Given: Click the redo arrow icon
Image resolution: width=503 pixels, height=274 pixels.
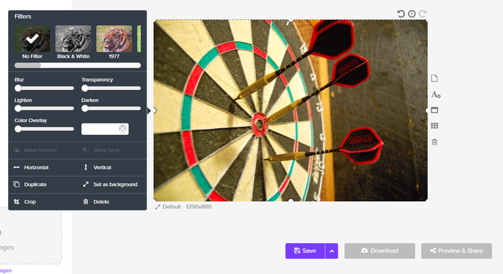Looking at the screenshot, I should pos(423,14).
